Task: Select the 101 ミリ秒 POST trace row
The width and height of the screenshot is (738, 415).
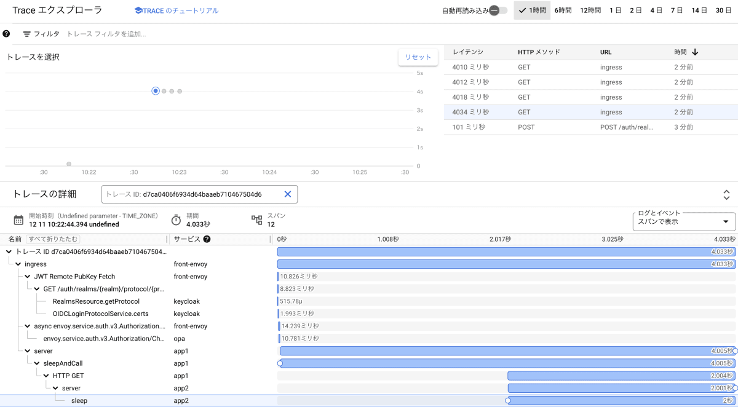Action: pyautogui.click(x=590, y=127)
